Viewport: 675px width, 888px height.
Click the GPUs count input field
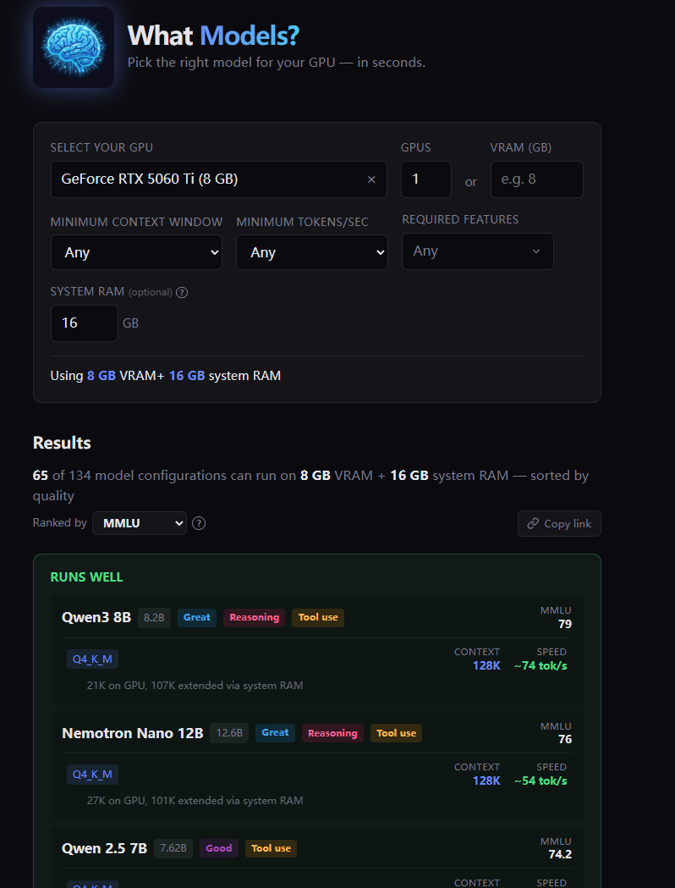point(426,179)
